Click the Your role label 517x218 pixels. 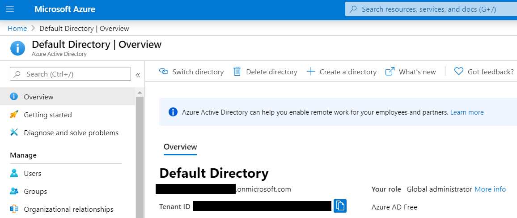(x=386, y=189)
